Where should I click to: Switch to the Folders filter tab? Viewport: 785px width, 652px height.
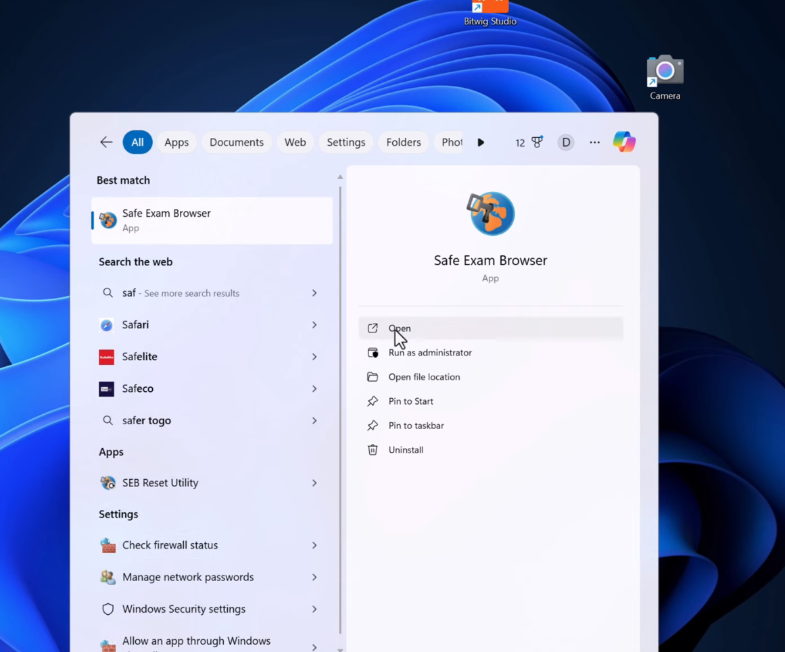(404, 142)
